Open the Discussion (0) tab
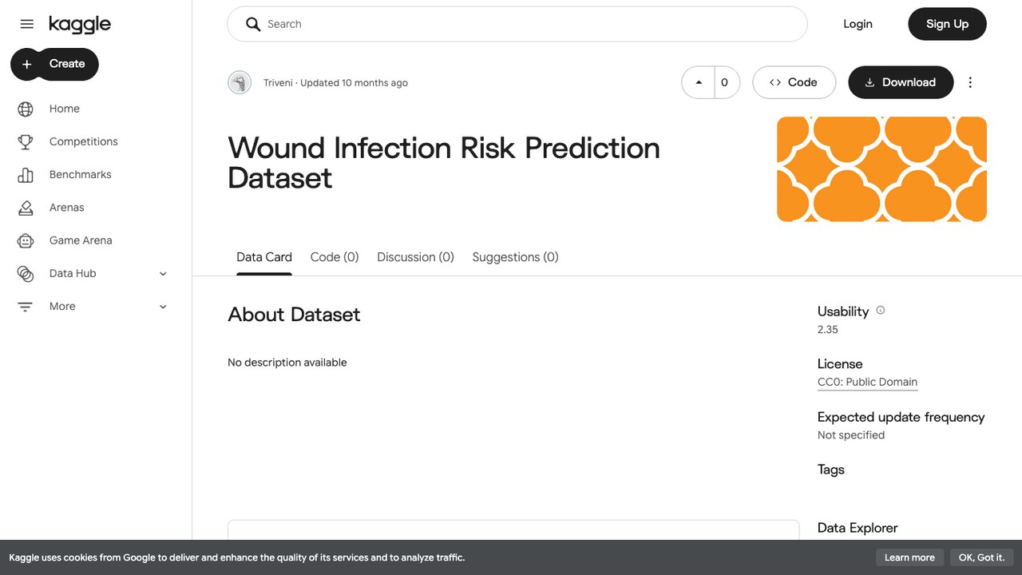This screenshot has width=1022, height=575. 415,257
